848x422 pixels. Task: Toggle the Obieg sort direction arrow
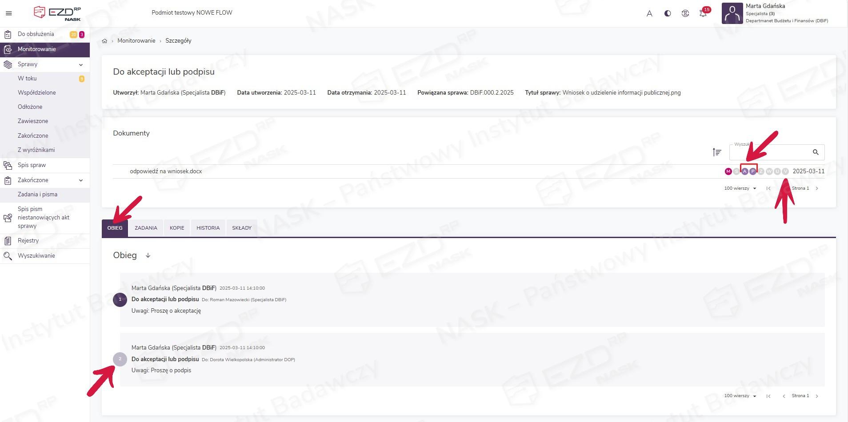click(148, 255)
